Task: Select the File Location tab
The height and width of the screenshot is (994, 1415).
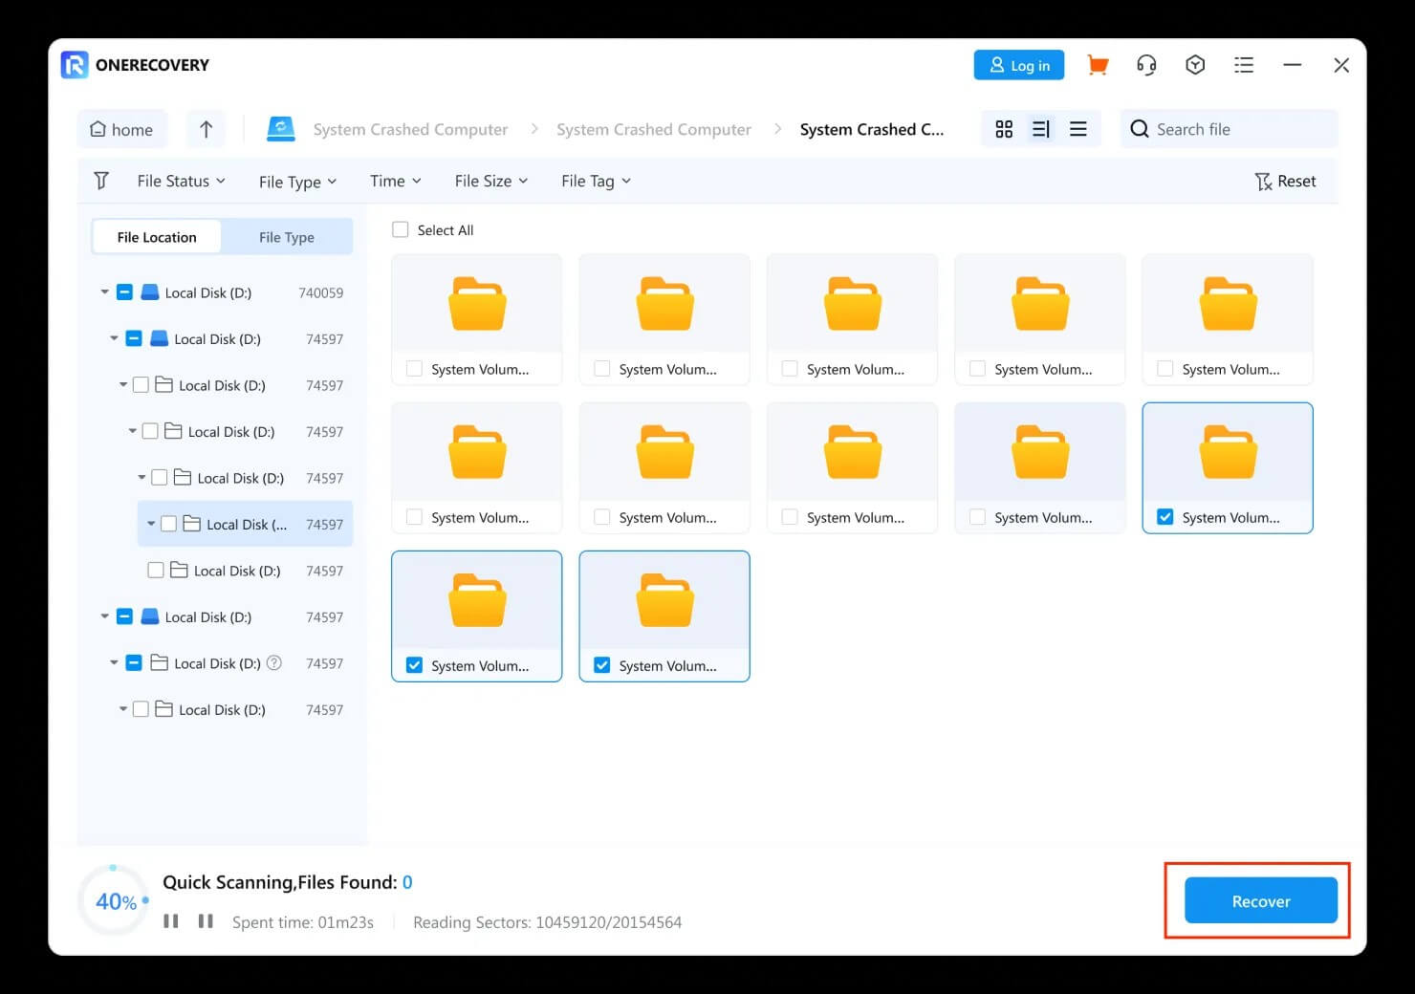Action: tap(157, 237)
